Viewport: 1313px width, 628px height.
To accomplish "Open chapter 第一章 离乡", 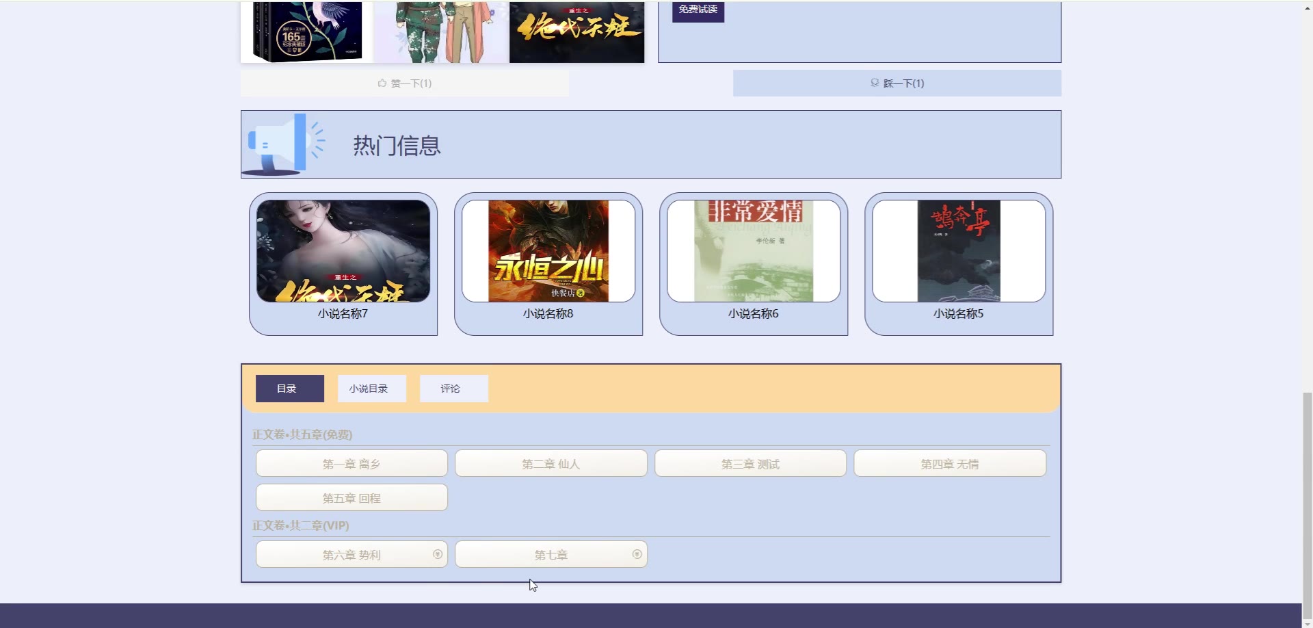I will (x=352, y=463).
